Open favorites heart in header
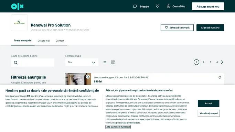 coord(158,7)
